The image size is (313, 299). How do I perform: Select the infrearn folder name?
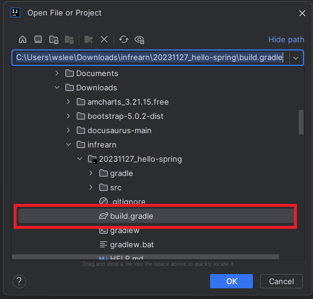102,145
